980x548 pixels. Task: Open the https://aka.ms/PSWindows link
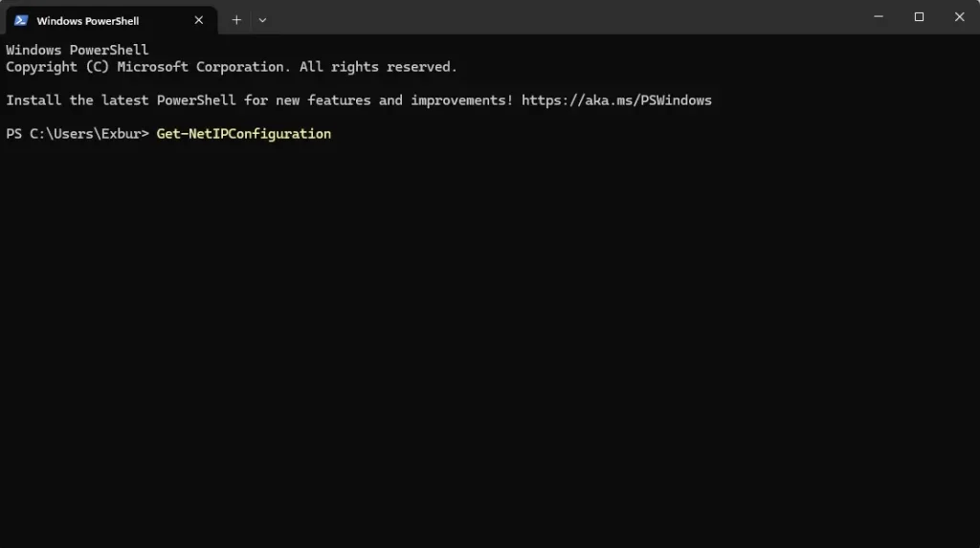(616, 100)
